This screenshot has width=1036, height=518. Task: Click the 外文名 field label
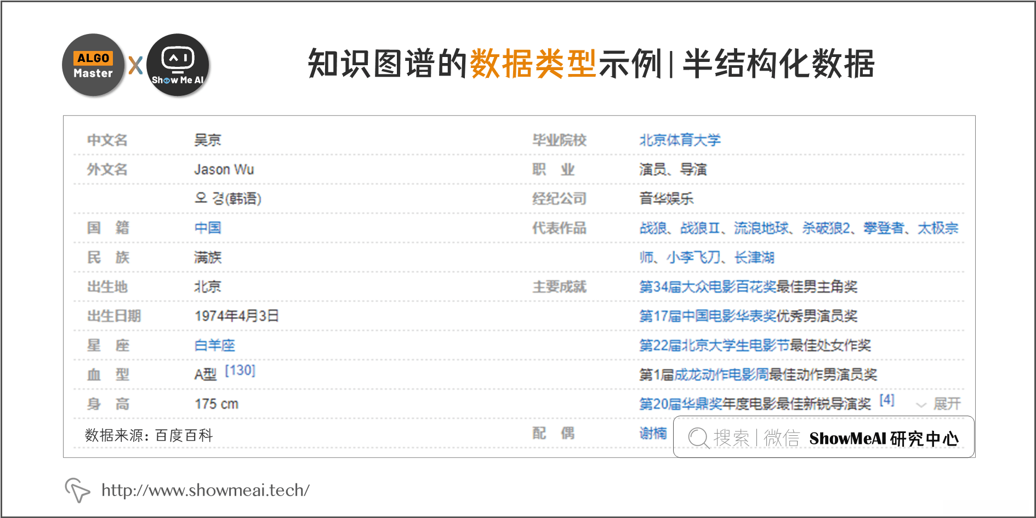(107, 169)
